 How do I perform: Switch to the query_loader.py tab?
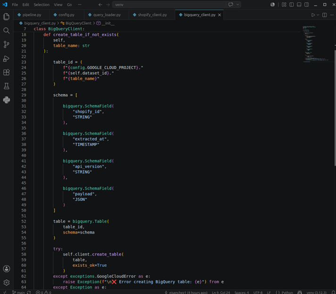click(x=107, y=15)
